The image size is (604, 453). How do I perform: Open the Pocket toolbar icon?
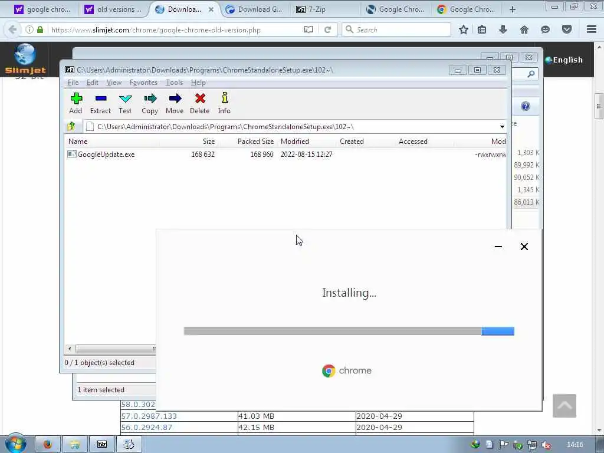[566, 29]
